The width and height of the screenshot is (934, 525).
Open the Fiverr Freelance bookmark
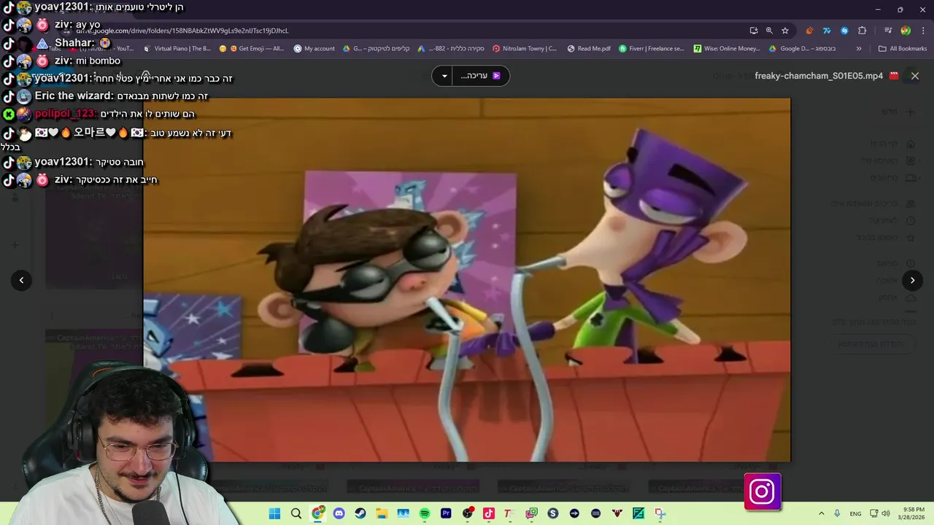coord(652,49)
